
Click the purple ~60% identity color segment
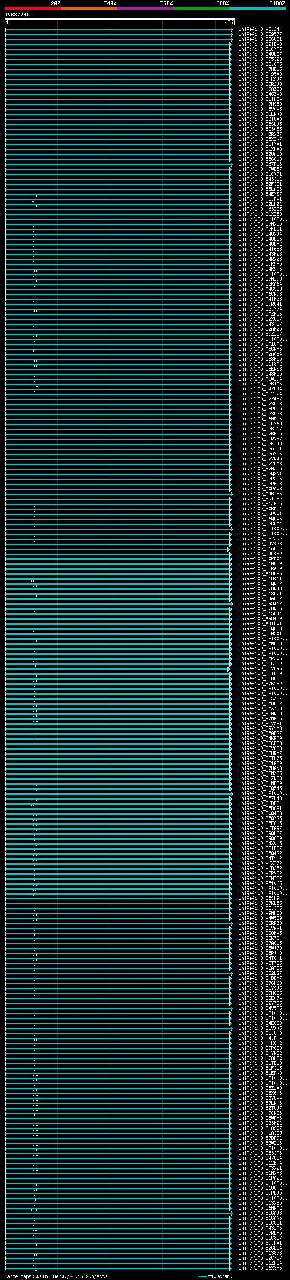point(145,8)
